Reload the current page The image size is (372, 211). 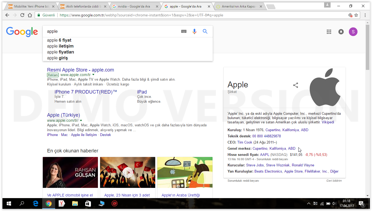point(22,15)
